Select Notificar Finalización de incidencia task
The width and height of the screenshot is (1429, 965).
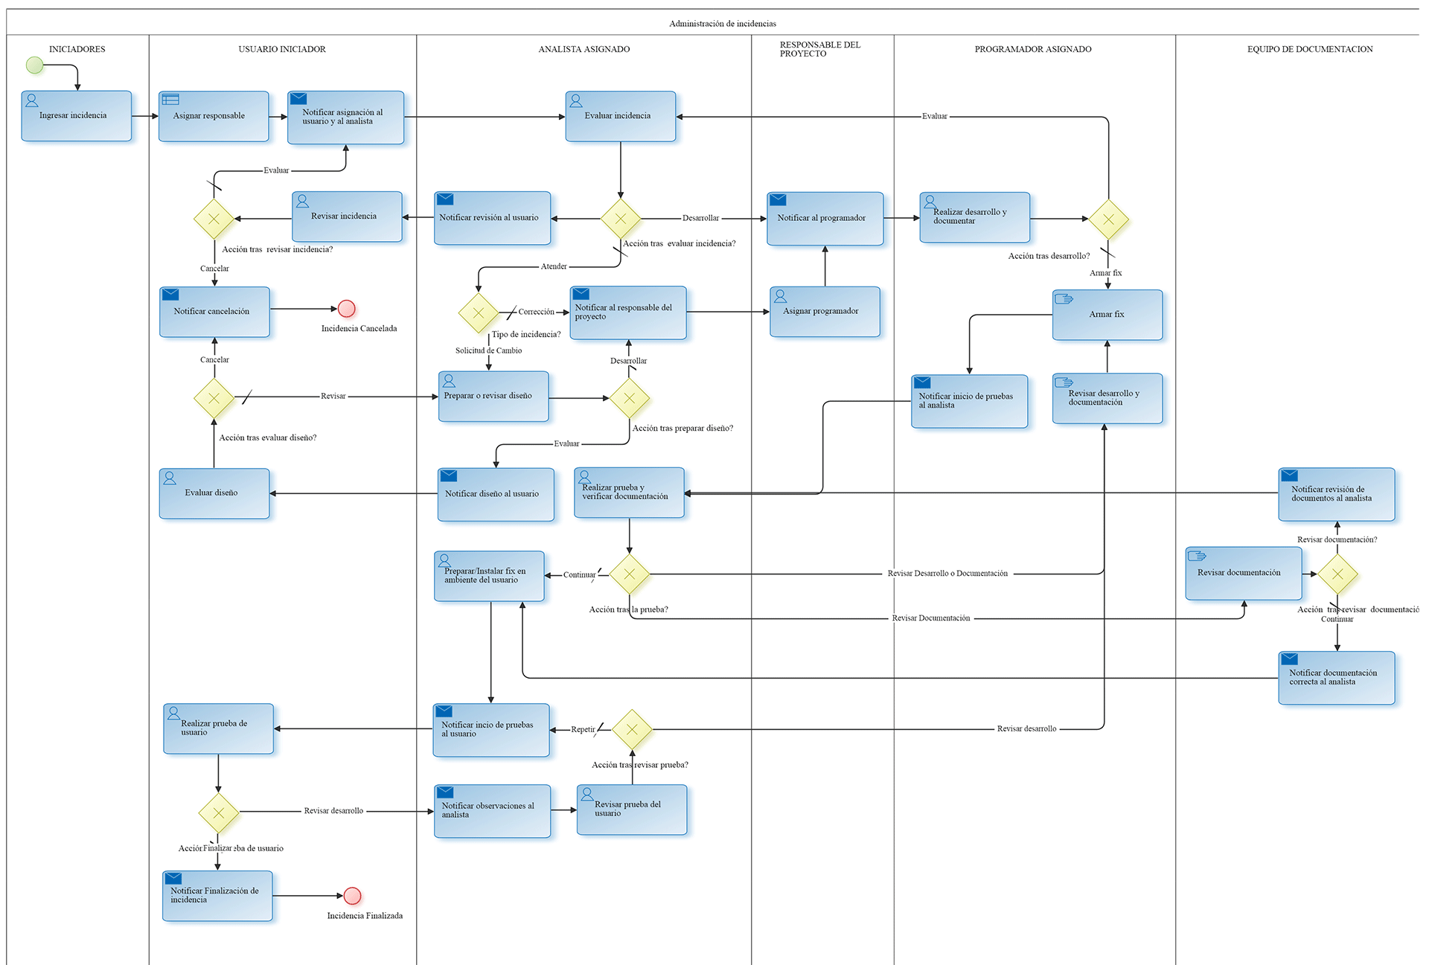(x=217, y=897)
